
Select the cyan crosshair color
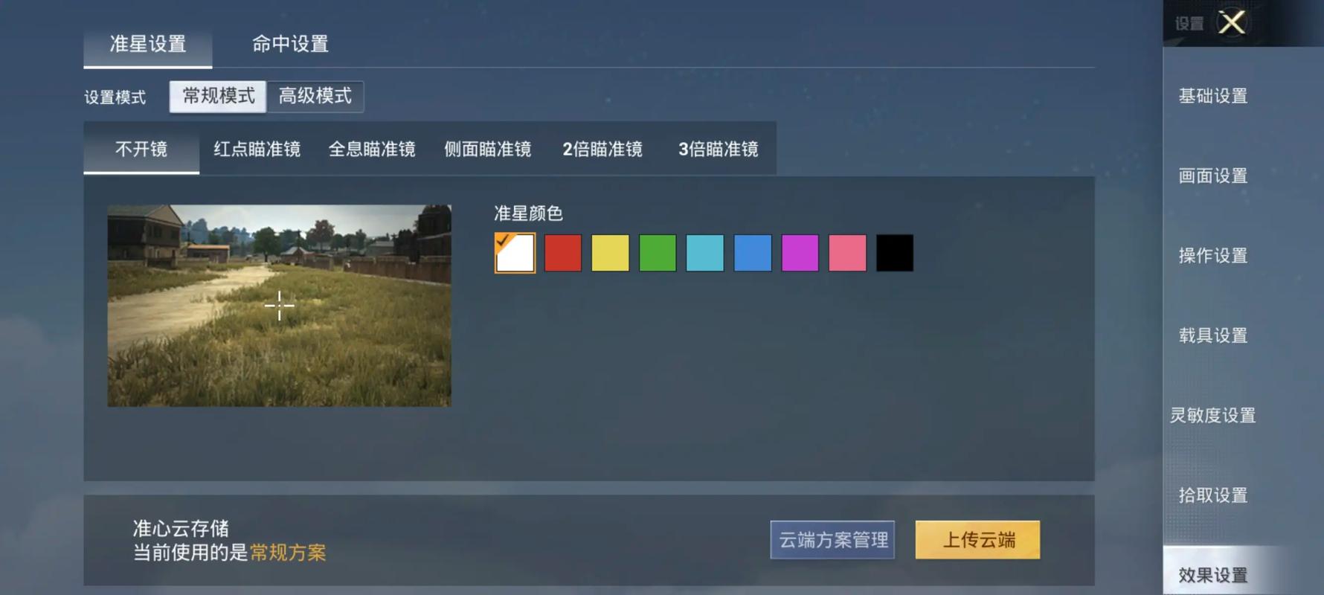coord(704,253)
